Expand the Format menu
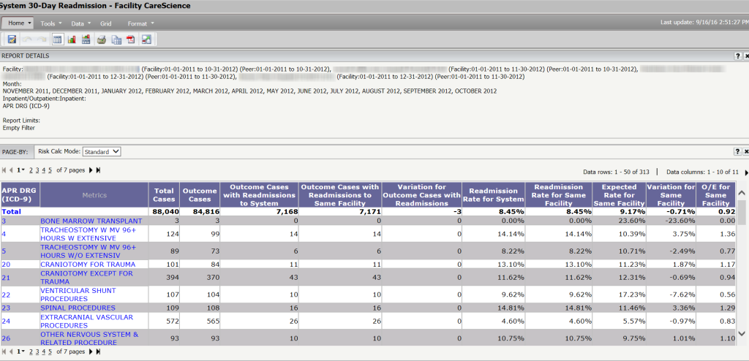749x361 pixels. 140,23
